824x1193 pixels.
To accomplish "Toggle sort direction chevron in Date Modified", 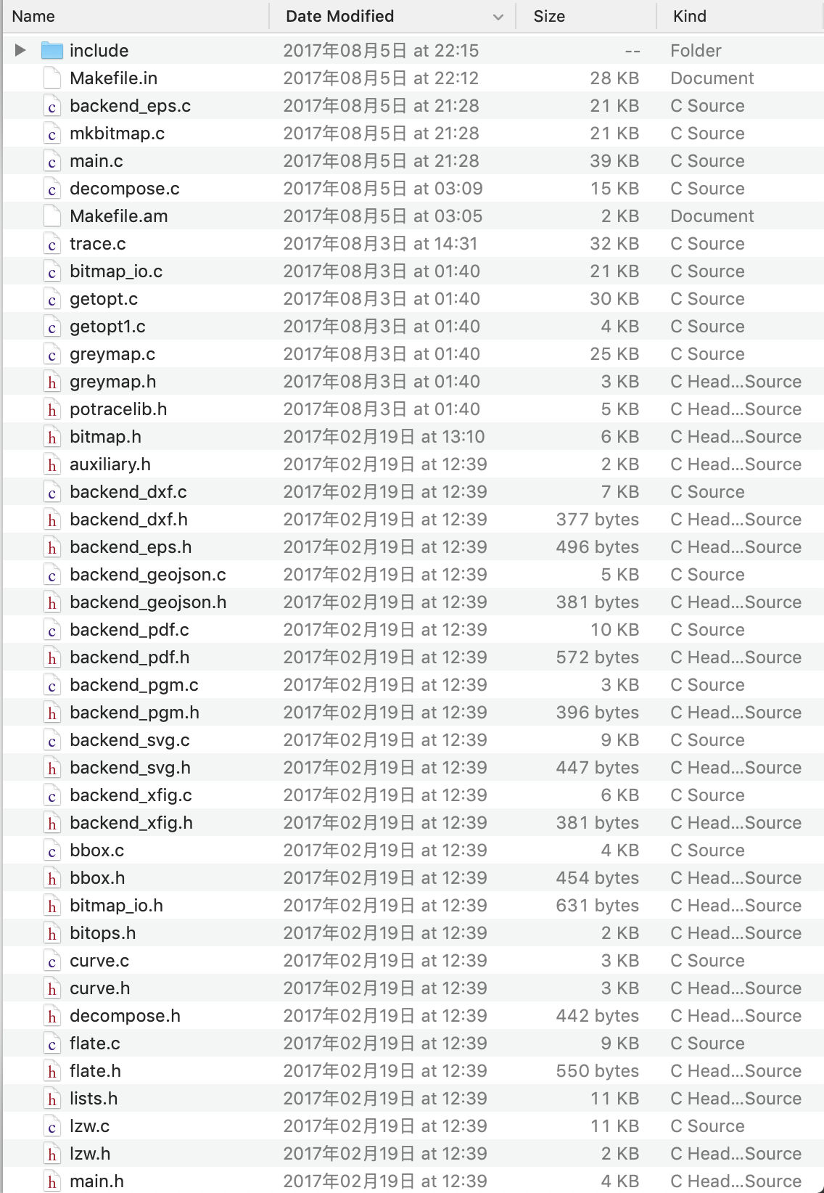I will 498,17.
